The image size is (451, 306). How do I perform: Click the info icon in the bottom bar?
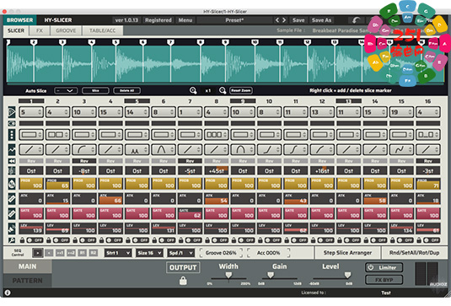(x=8, y=293)
